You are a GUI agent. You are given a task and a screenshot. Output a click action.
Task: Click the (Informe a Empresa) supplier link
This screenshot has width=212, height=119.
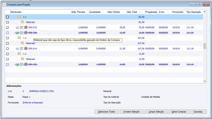(x=33, y=103)
